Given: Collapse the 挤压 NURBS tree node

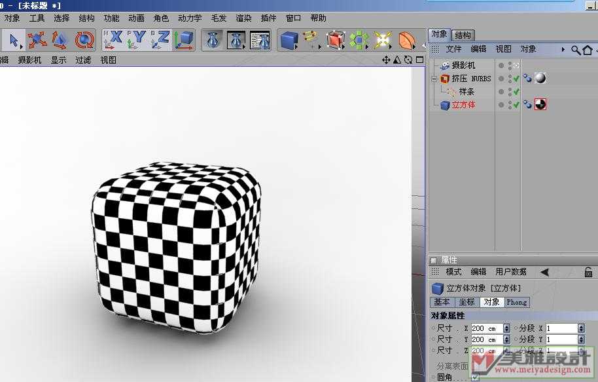Looking at the screenshot, I should [x=434, y=79].
